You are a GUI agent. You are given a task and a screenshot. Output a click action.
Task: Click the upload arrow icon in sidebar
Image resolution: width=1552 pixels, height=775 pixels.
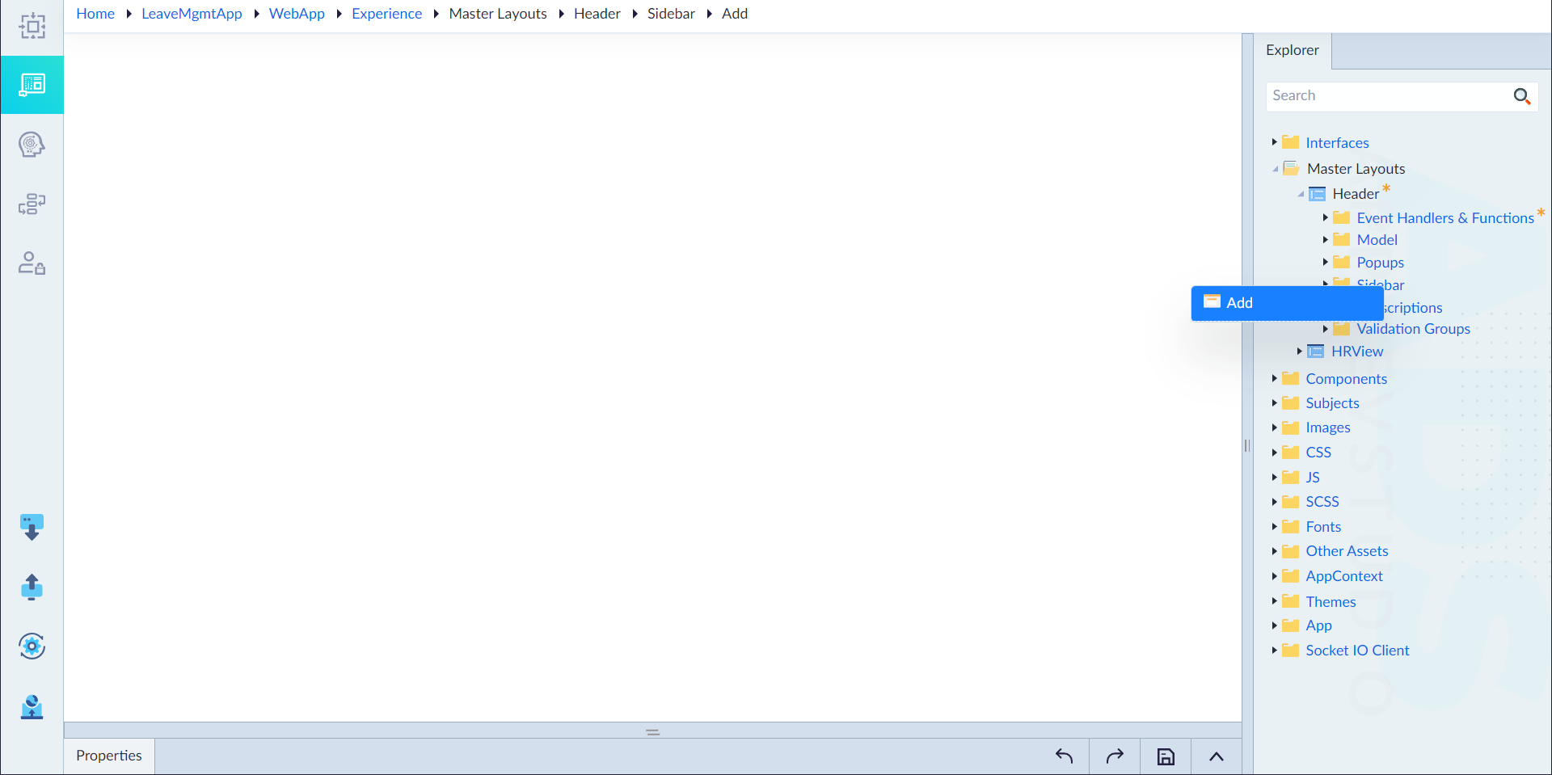click(32, 588)
